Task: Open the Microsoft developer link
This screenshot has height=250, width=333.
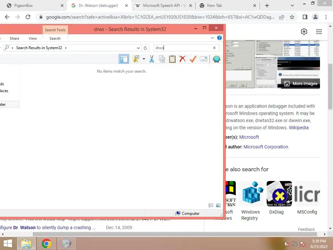Action: (x=249, y=137)
